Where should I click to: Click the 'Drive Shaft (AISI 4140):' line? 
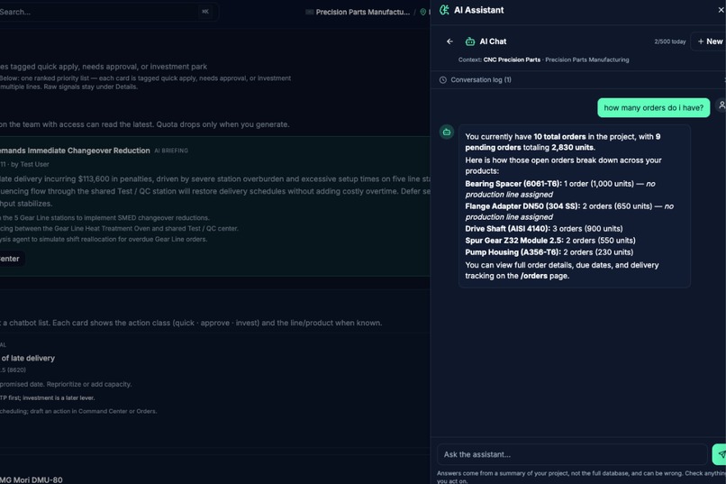point(543,228)
